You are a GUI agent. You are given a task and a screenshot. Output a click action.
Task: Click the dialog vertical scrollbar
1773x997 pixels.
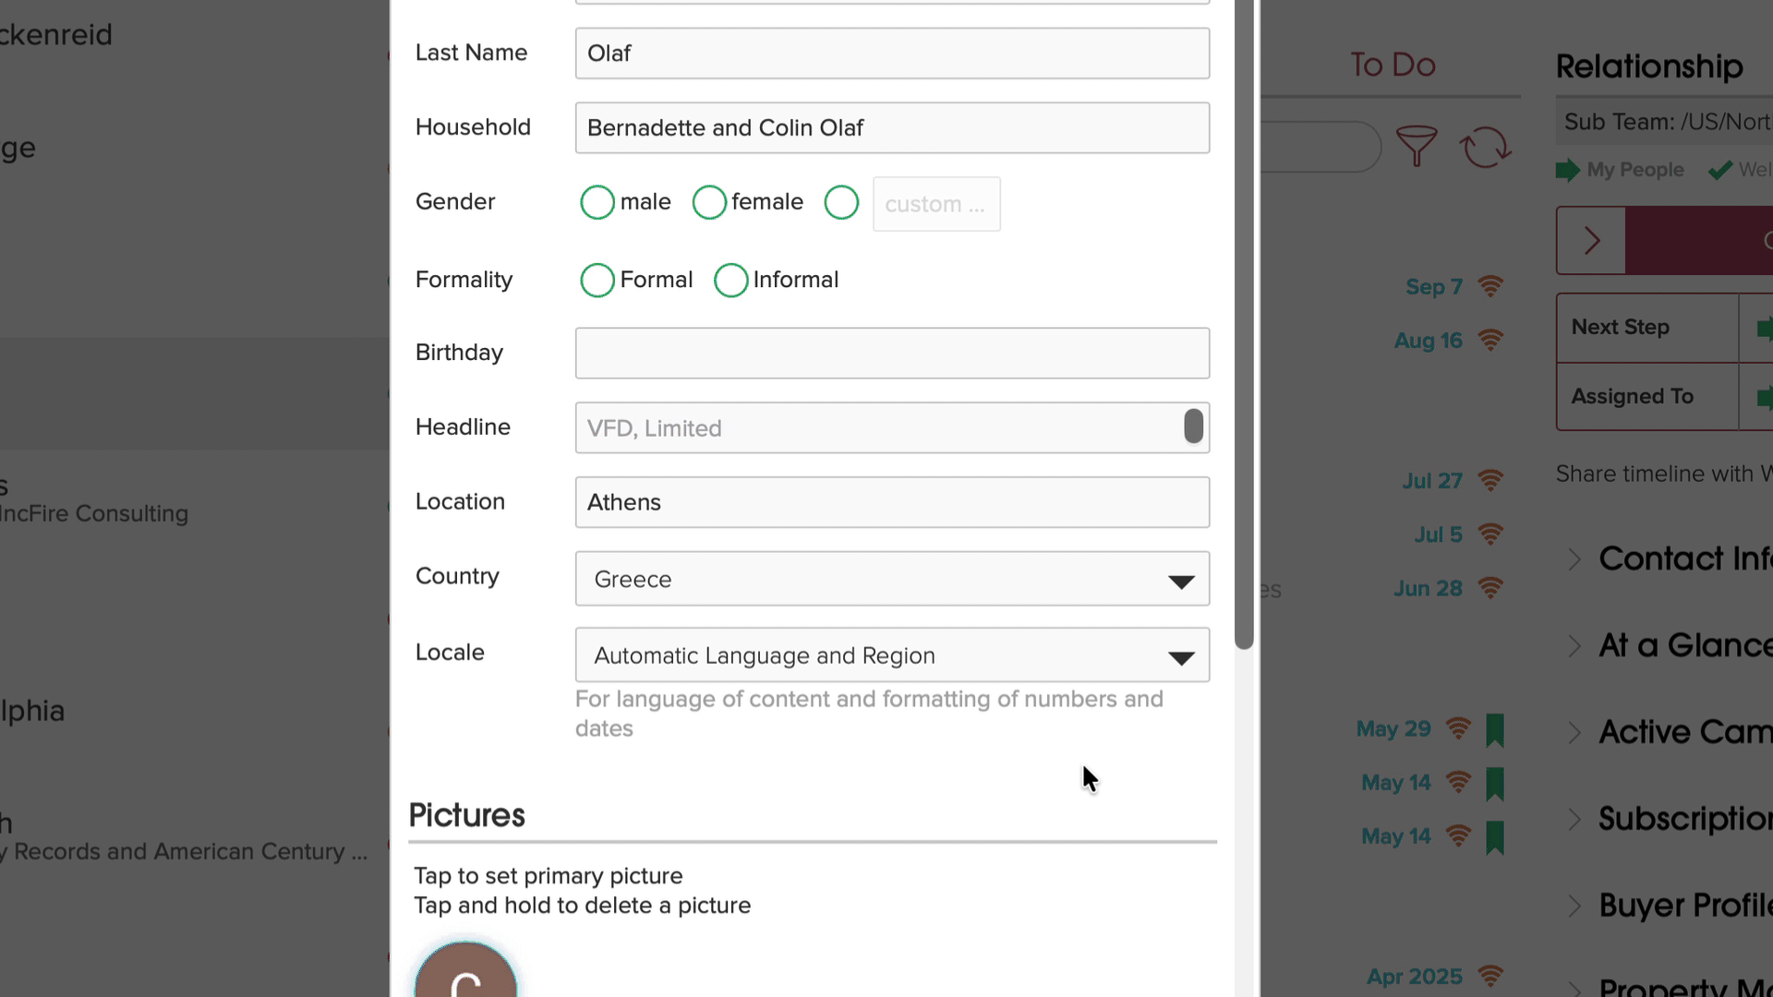pos(1244,323)
